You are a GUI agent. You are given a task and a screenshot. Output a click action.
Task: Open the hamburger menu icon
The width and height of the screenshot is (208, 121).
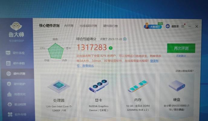(x=183, y=26)
